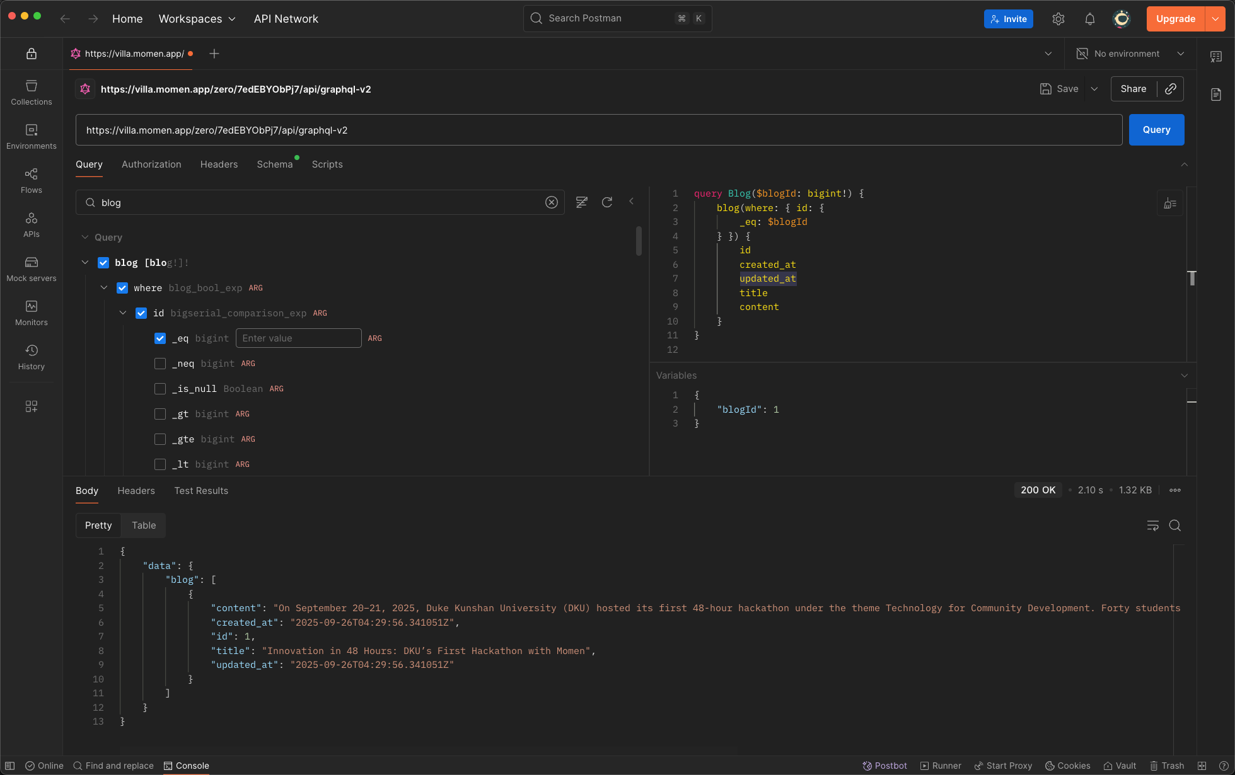Enable the _neq bigint checkbox
This screenshot has width=1235, height=775.
[160, 364]
